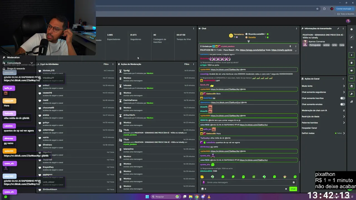
Task: Select Hospedar Canal option
Action: click(309, 128)
